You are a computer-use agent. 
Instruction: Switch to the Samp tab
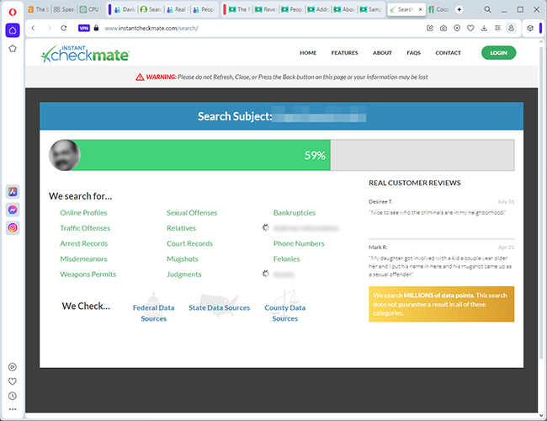pos(371,9)
